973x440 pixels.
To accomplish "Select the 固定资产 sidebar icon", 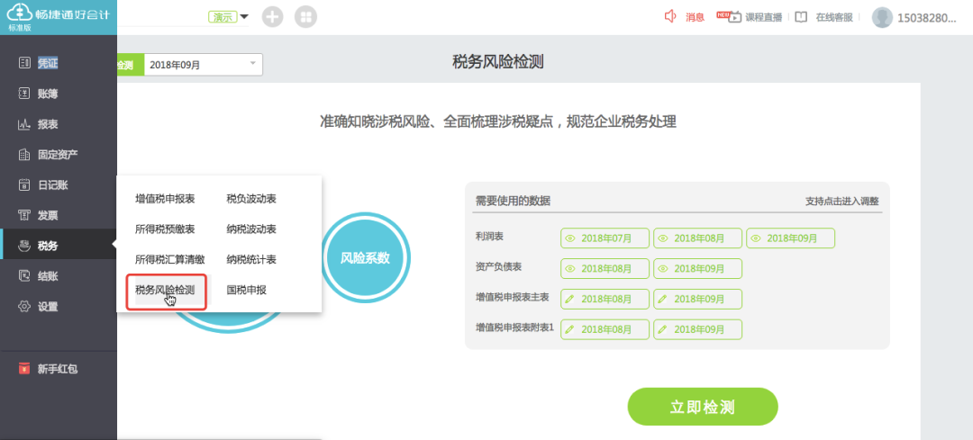I will tap(24, 155).
